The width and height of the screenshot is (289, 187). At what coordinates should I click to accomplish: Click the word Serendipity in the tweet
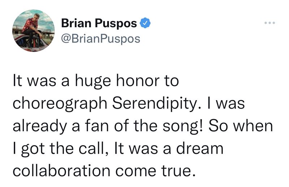(155, 104)
